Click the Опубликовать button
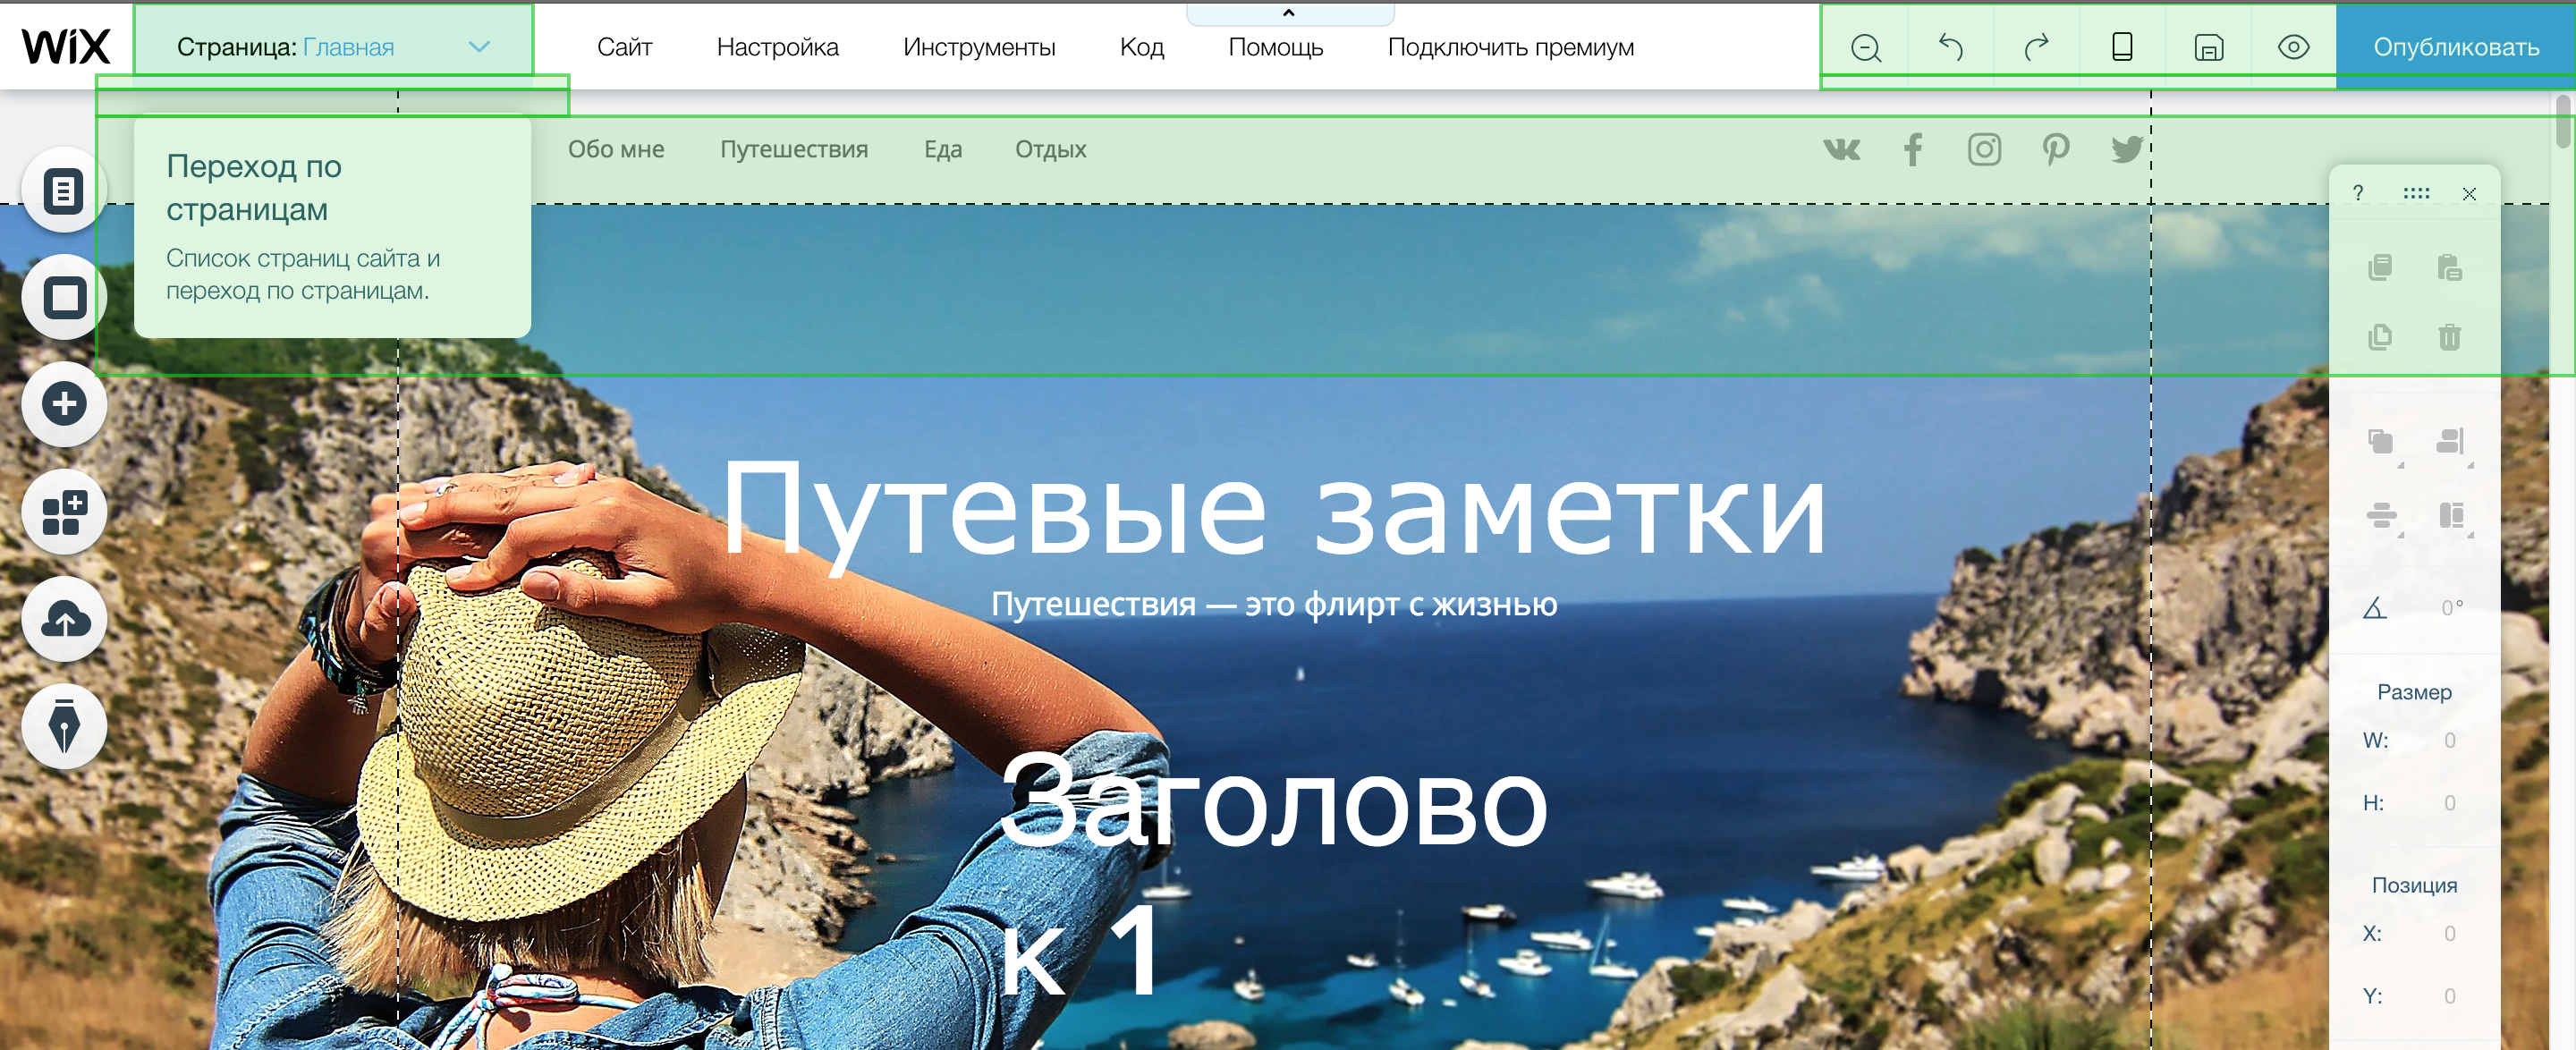2576x1050 pixels. [2457, 46]
